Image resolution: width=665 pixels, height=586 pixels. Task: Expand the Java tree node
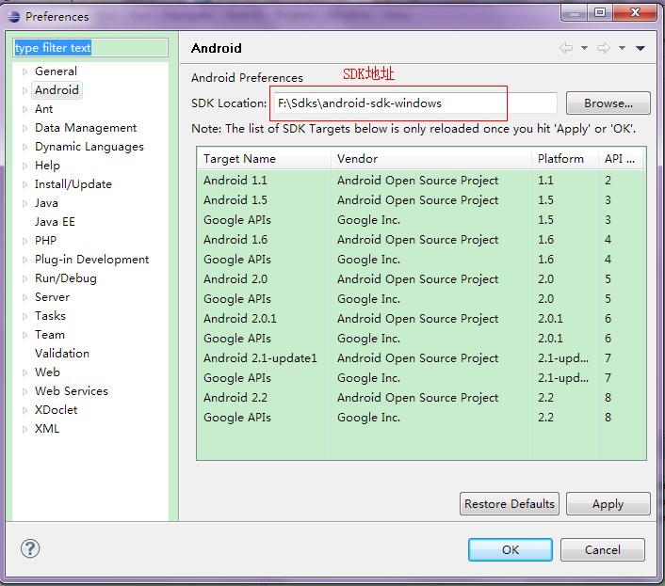(x=24, y=203)
